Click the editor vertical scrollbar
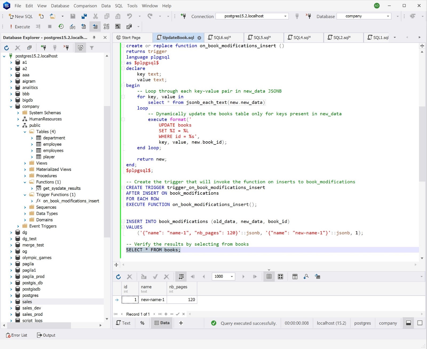The width and height of the screenshot is (427, 349). [x=422, y=144]
